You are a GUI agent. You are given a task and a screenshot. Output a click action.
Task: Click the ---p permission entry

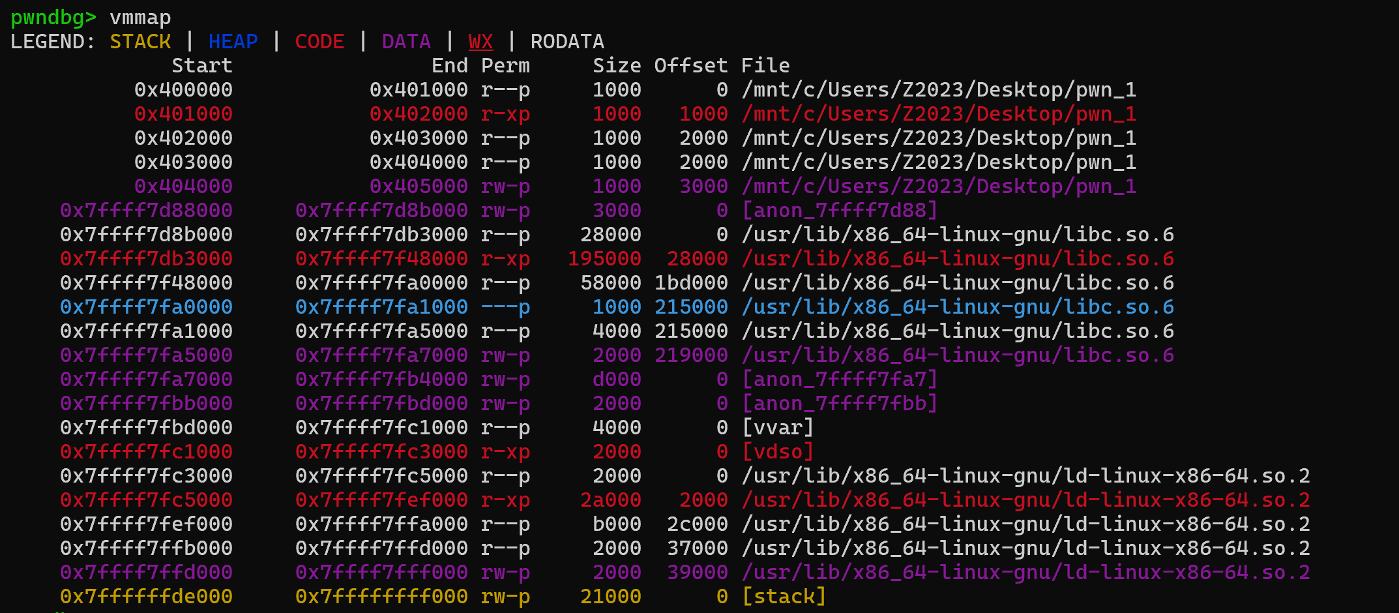[x=505, y=307]
